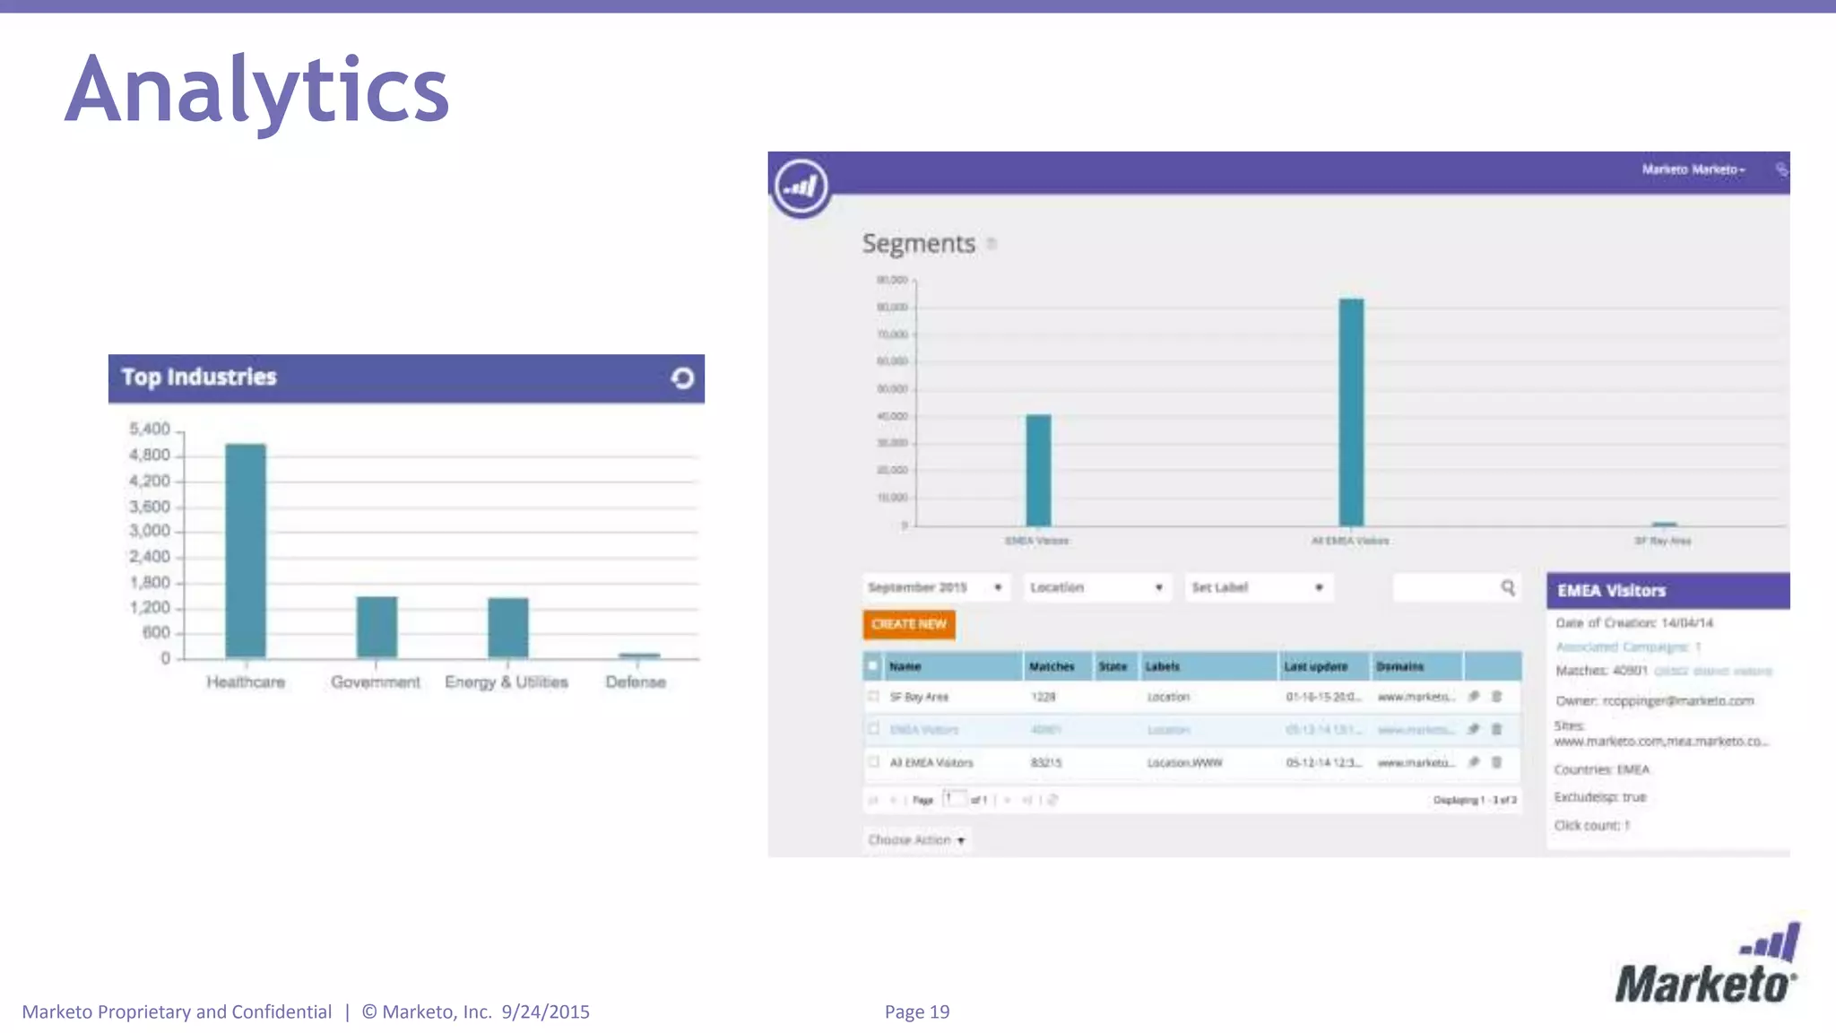This screenshot has width=1836, height=1033.
Task: Delete the SF Bay Area segment
Action: tap(1496, 696)
